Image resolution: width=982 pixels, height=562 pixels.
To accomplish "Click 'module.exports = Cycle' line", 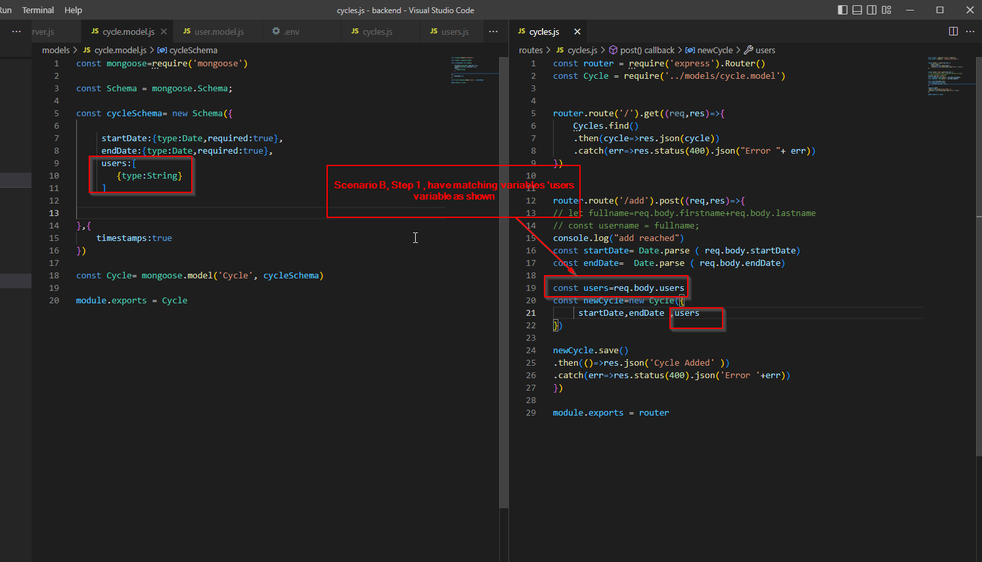I will click(x=131, y=300).
